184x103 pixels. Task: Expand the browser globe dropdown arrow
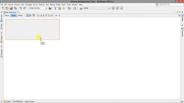pyautogui.click(x=52, y=8)
